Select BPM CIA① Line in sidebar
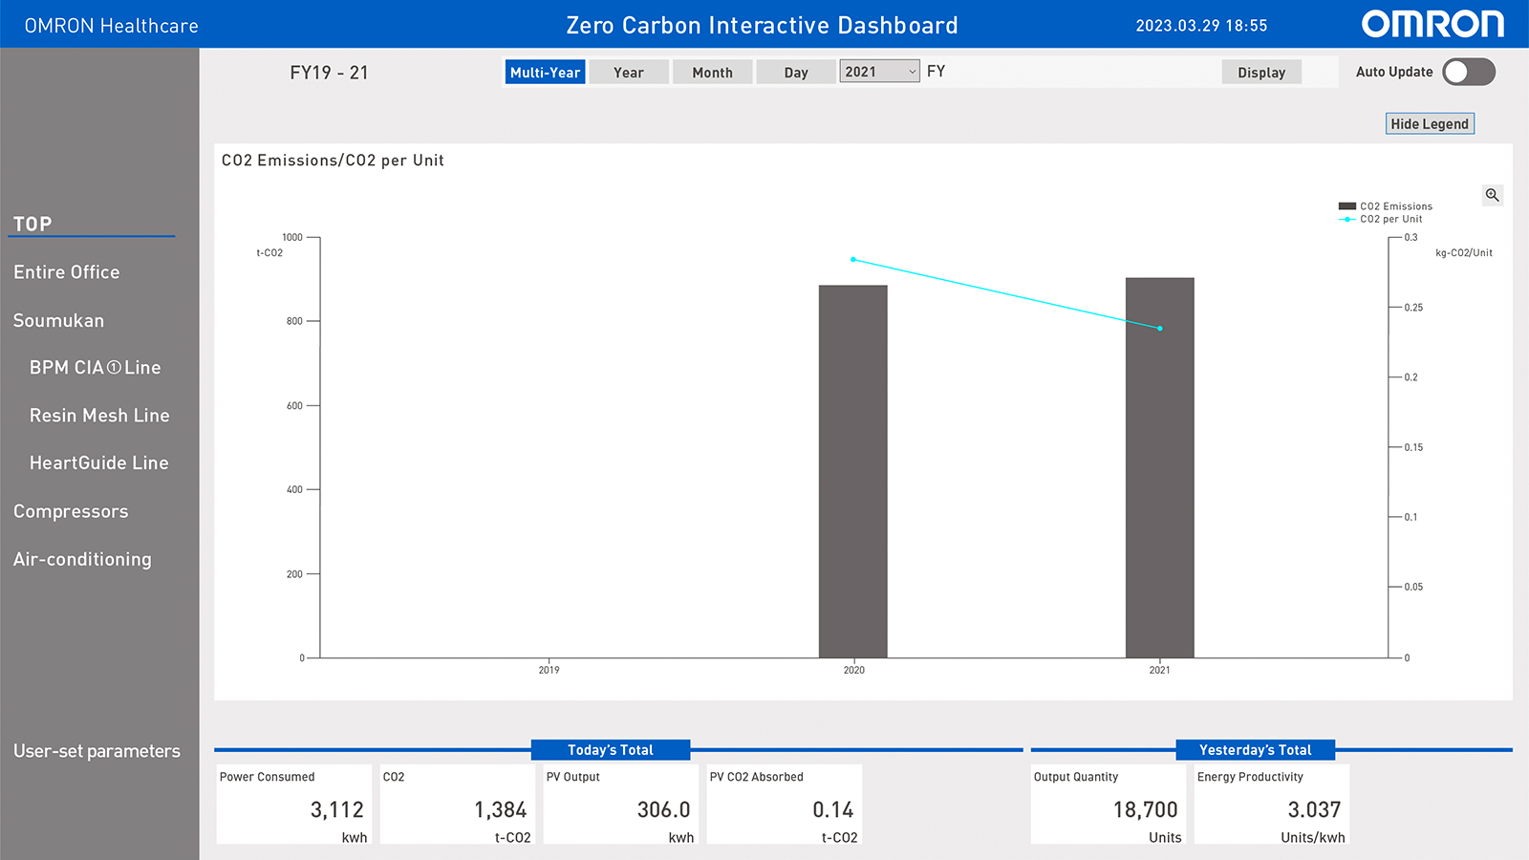The height and width of the screenshot is (860, 1529). 95,368
